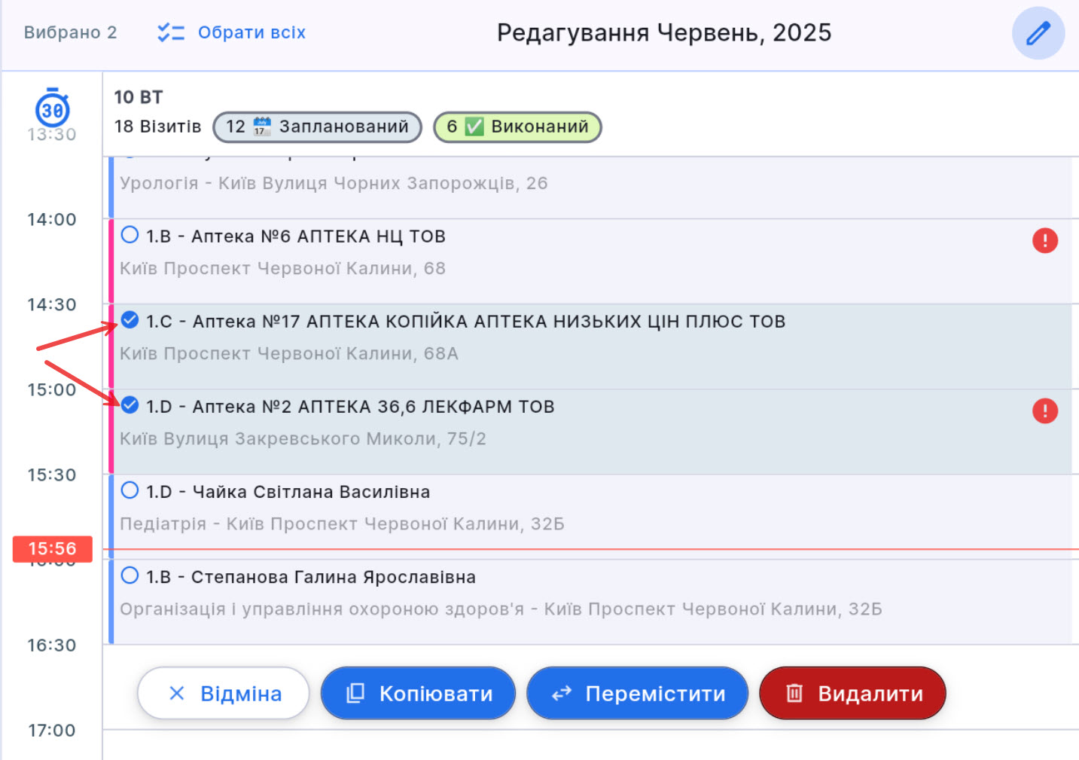Click the copy icon inside Копіювати button

point(358,693)
